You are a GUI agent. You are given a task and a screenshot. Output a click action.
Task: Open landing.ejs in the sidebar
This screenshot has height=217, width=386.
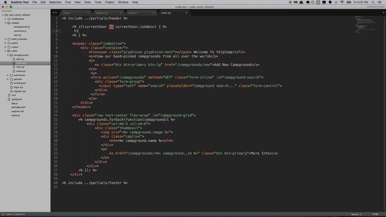[x=19, y=83]
